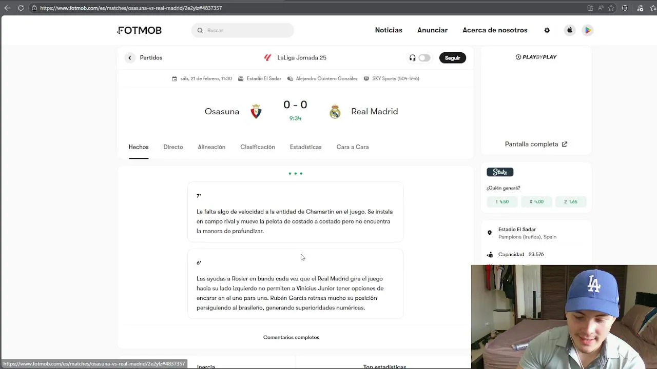Viewport: 657px width, 369px height.
Task: Select draw odds X 4.00
Action: point(536,202)
